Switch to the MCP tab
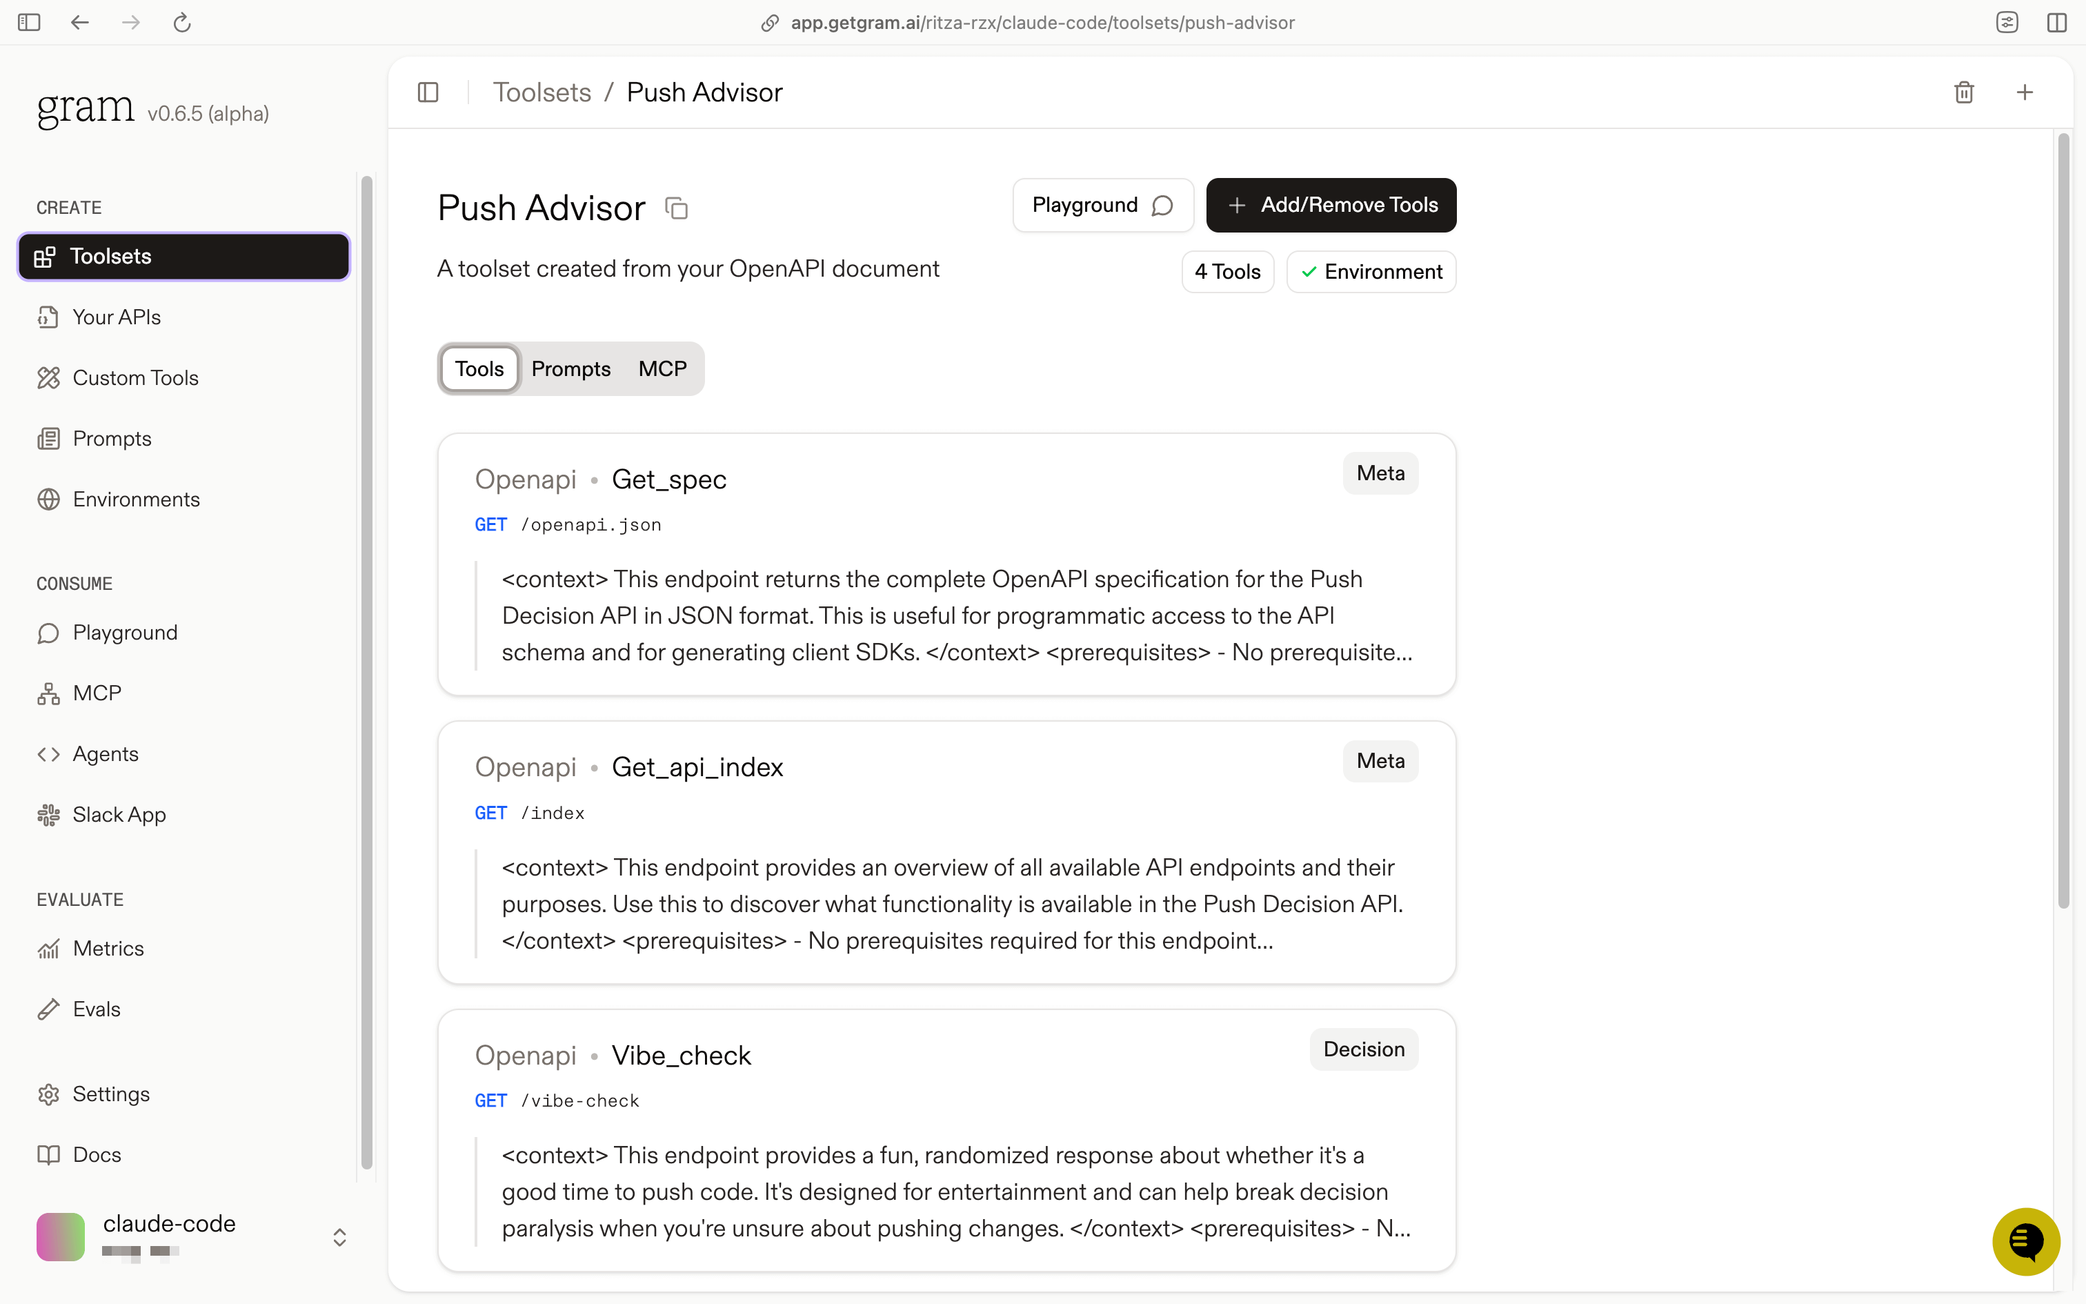The height and width of the screenshot is (1304, 2086). [x=662, y=369]
